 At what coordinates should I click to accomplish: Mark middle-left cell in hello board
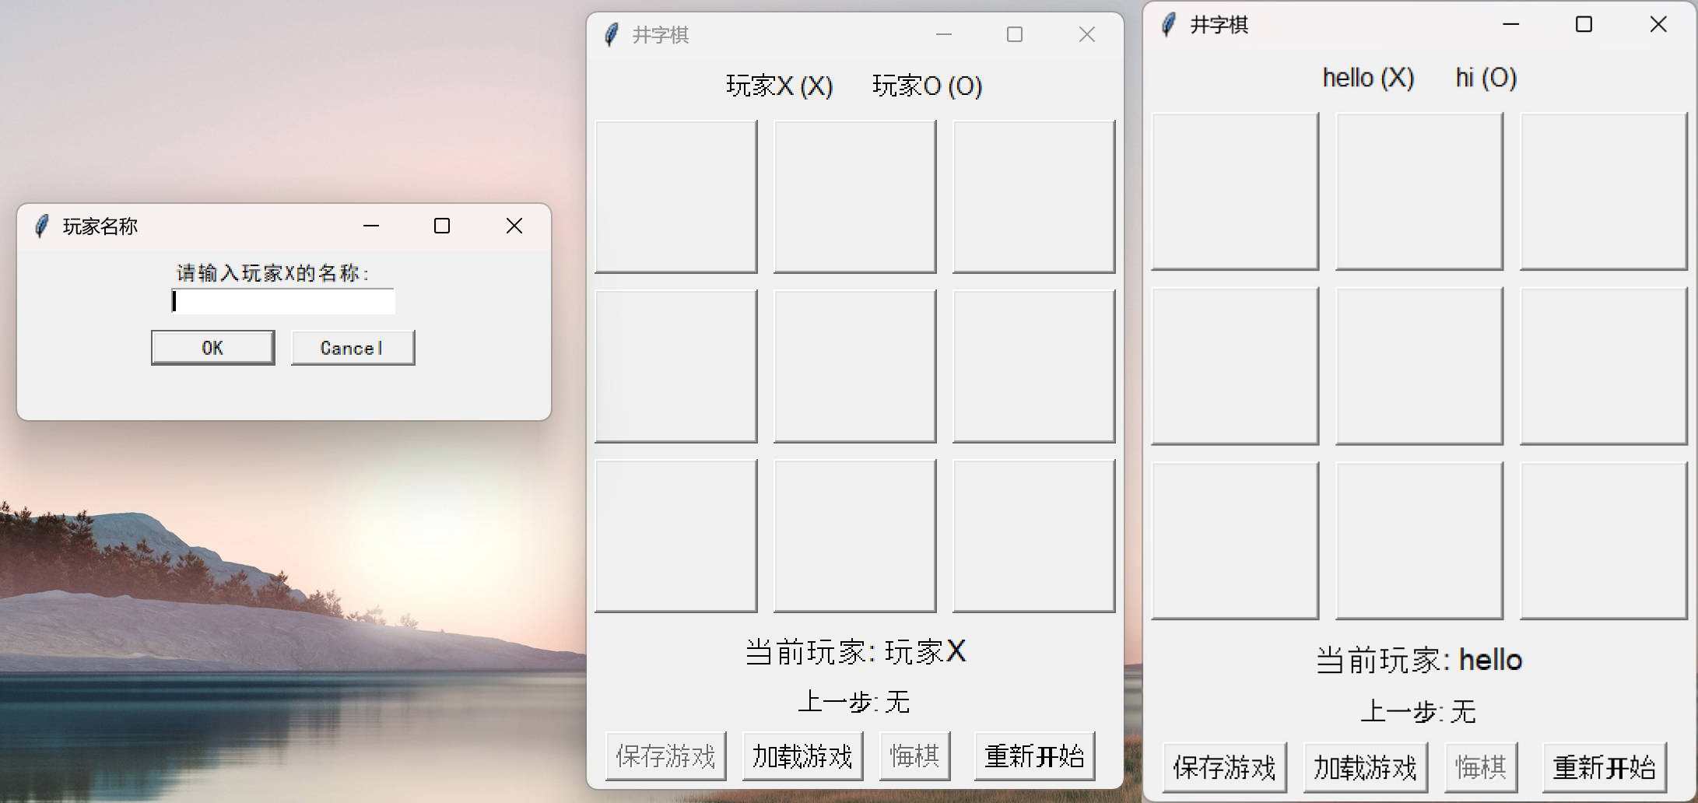point(1235,366)
